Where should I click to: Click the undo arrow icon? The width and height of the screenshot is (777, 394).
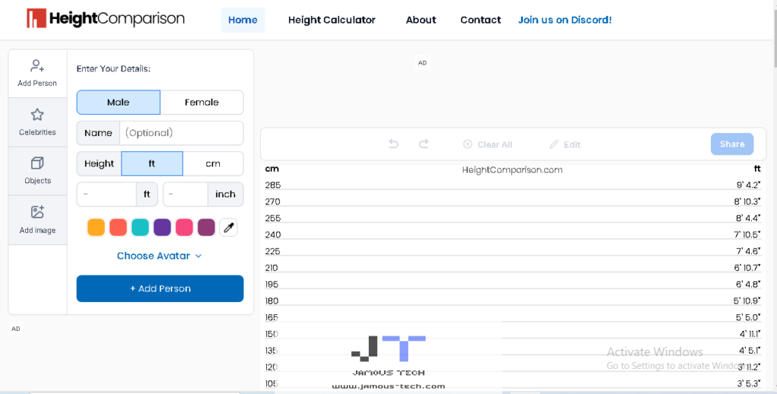[x=394, y=144]
